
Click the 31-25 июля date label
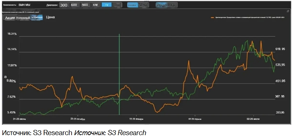click(19, 119)
